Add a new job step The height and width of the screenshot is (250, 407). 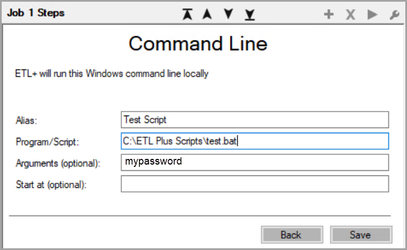tap(328, 15)
